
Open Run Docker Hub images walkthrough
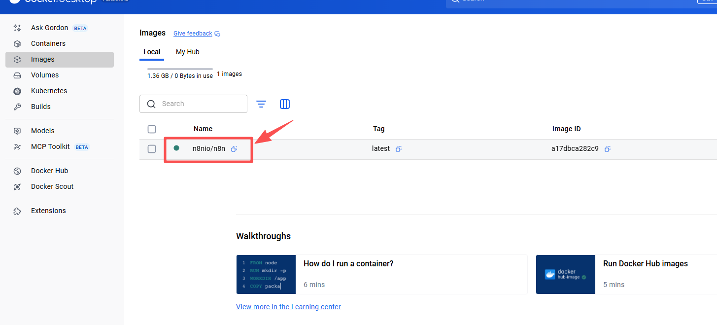pyautogui.click(x=626, y=274)
